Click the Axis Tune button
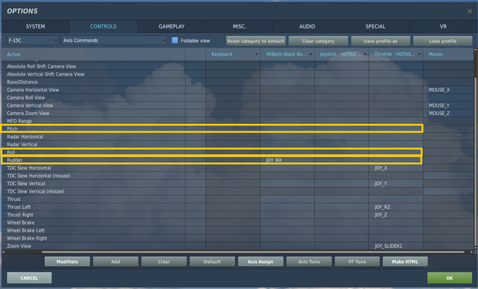Screen dimensions: 478x289 pyautogui.click(x=308, y=261)
